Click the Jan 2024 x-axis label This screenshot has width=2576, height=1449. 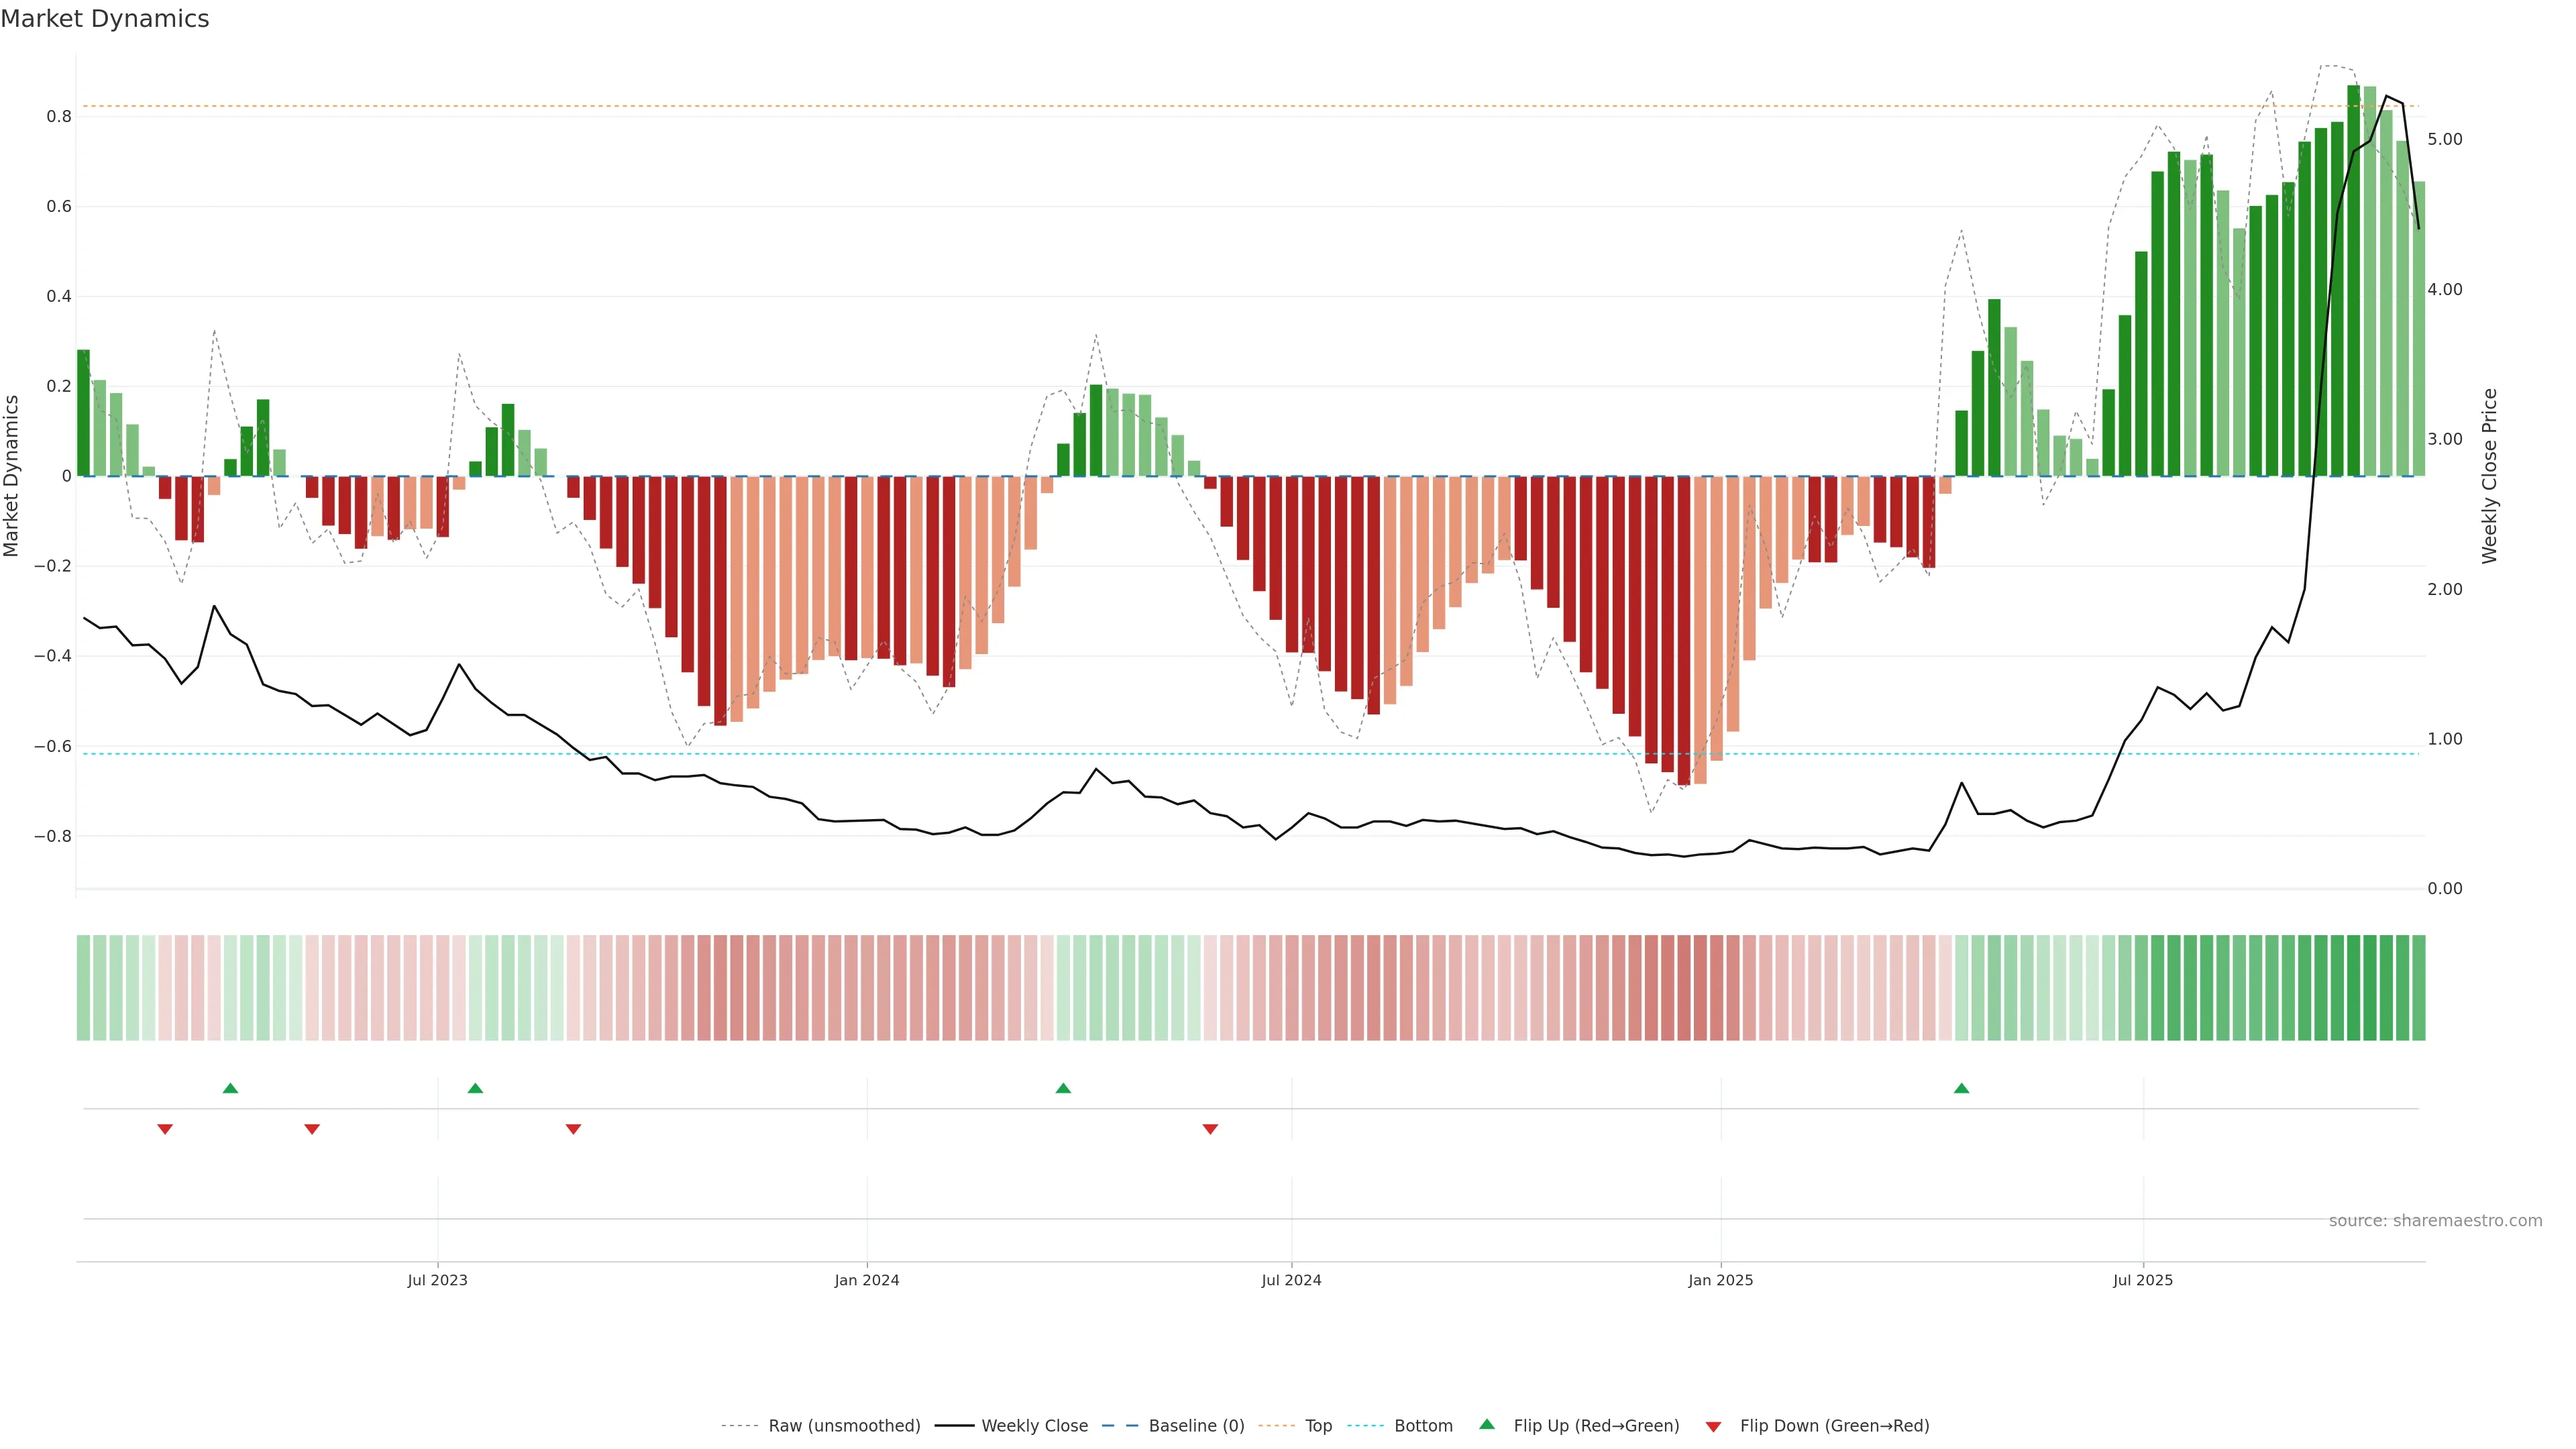(866, 1280)
